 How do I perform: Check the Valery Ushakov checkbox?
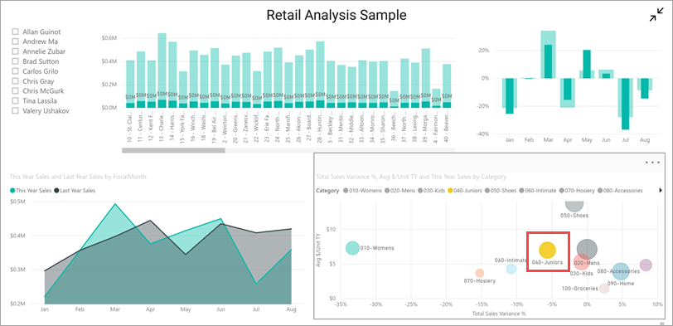16,111
